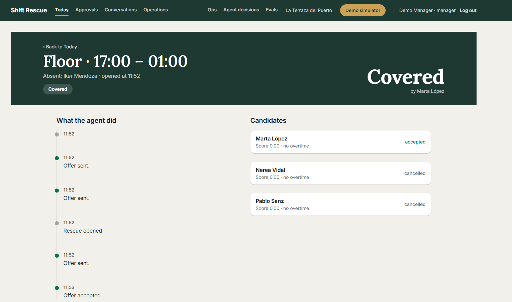
Task: Go to the Conversations tab
Action: coord(121,10)
